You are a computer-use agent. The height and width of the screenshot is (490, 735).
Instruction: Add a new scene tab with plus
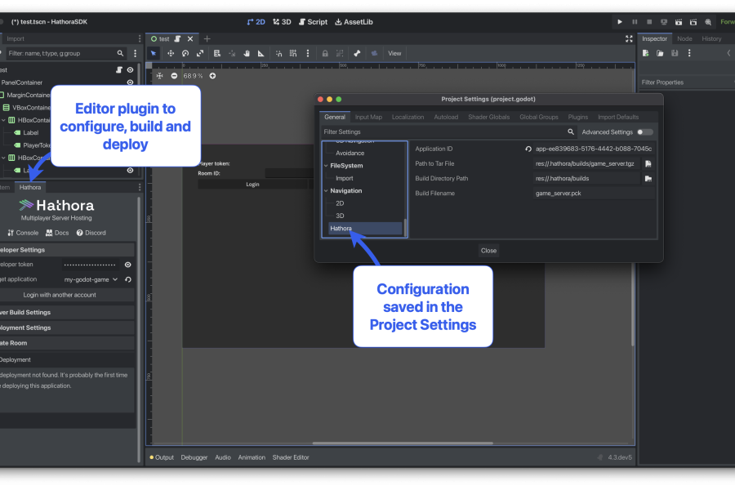tap(207, 39)
